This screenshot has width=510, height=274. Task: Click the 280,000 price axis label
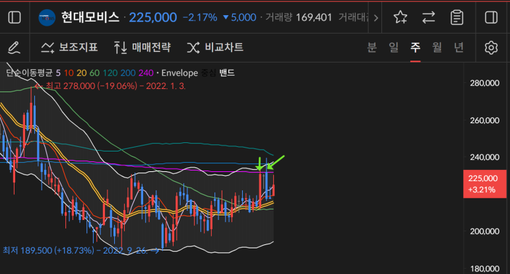[x=485, y=83]
